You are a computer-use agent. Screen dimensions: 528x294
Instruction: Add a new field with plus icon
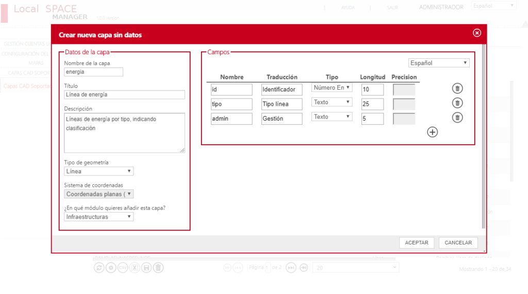432,132
